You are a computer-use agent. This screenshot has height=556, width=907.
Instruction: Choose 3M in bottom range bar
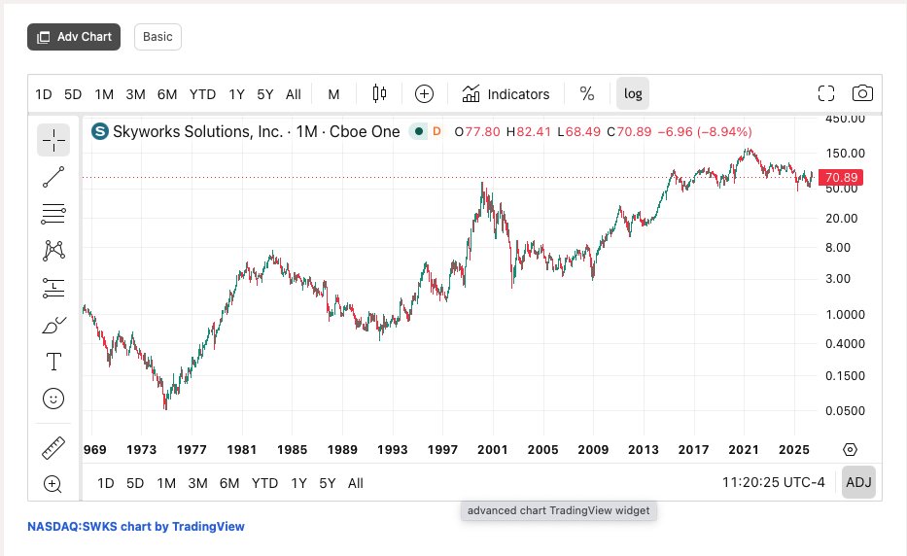(x=197, y=483)
